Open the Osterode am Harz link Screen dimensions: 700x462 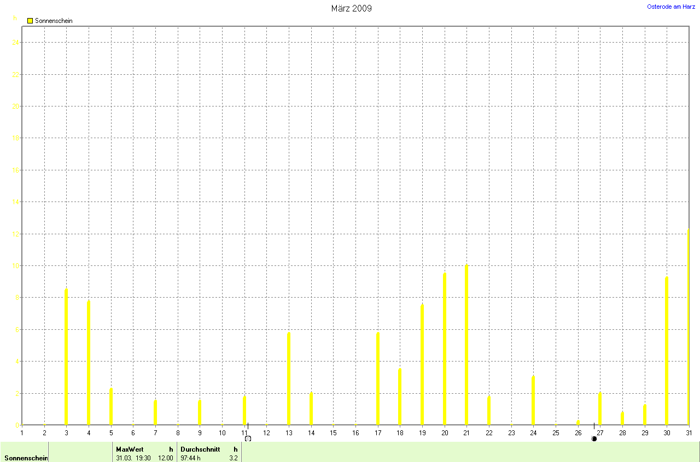click(670, 7)
